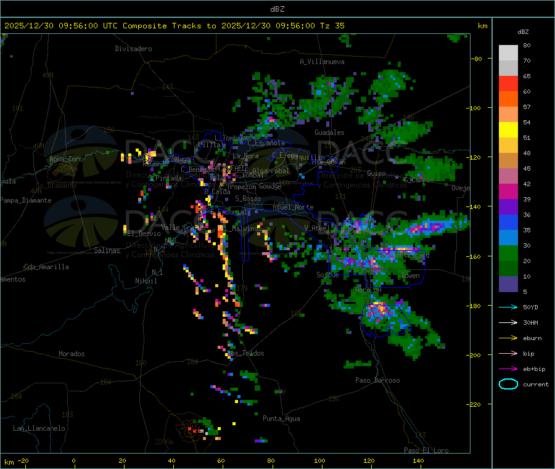Click the Guadales map label
The width and height of the screenshot is (555, 469).
pos(329,133)
